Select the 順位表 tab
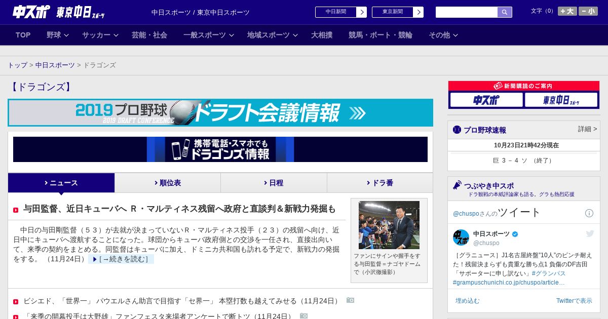 click(x=168, y=183)
